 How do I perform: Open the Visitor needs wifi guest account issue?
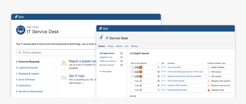tap(185, 72)
